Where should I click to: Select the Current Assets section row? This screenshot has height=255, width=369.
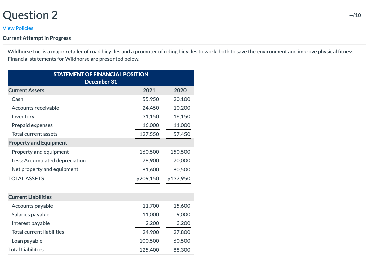click(x=26, y=90)
